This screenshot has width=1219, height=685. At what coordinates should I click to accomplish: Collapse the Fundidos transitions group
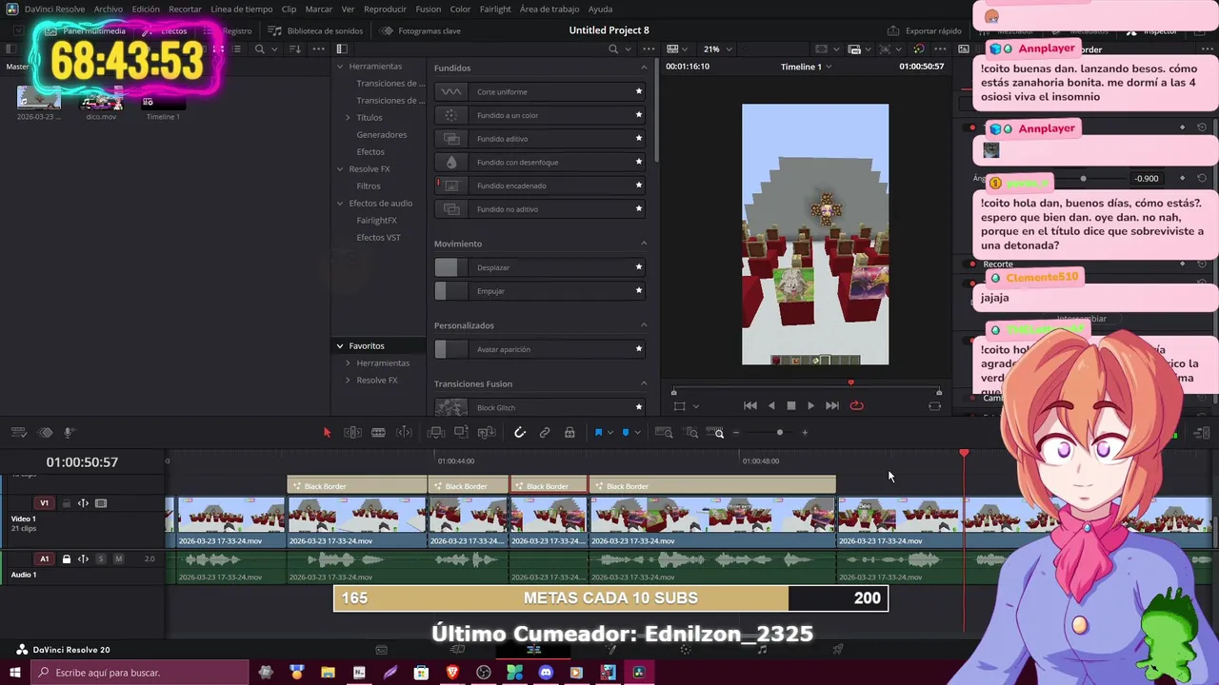(644, 68)
